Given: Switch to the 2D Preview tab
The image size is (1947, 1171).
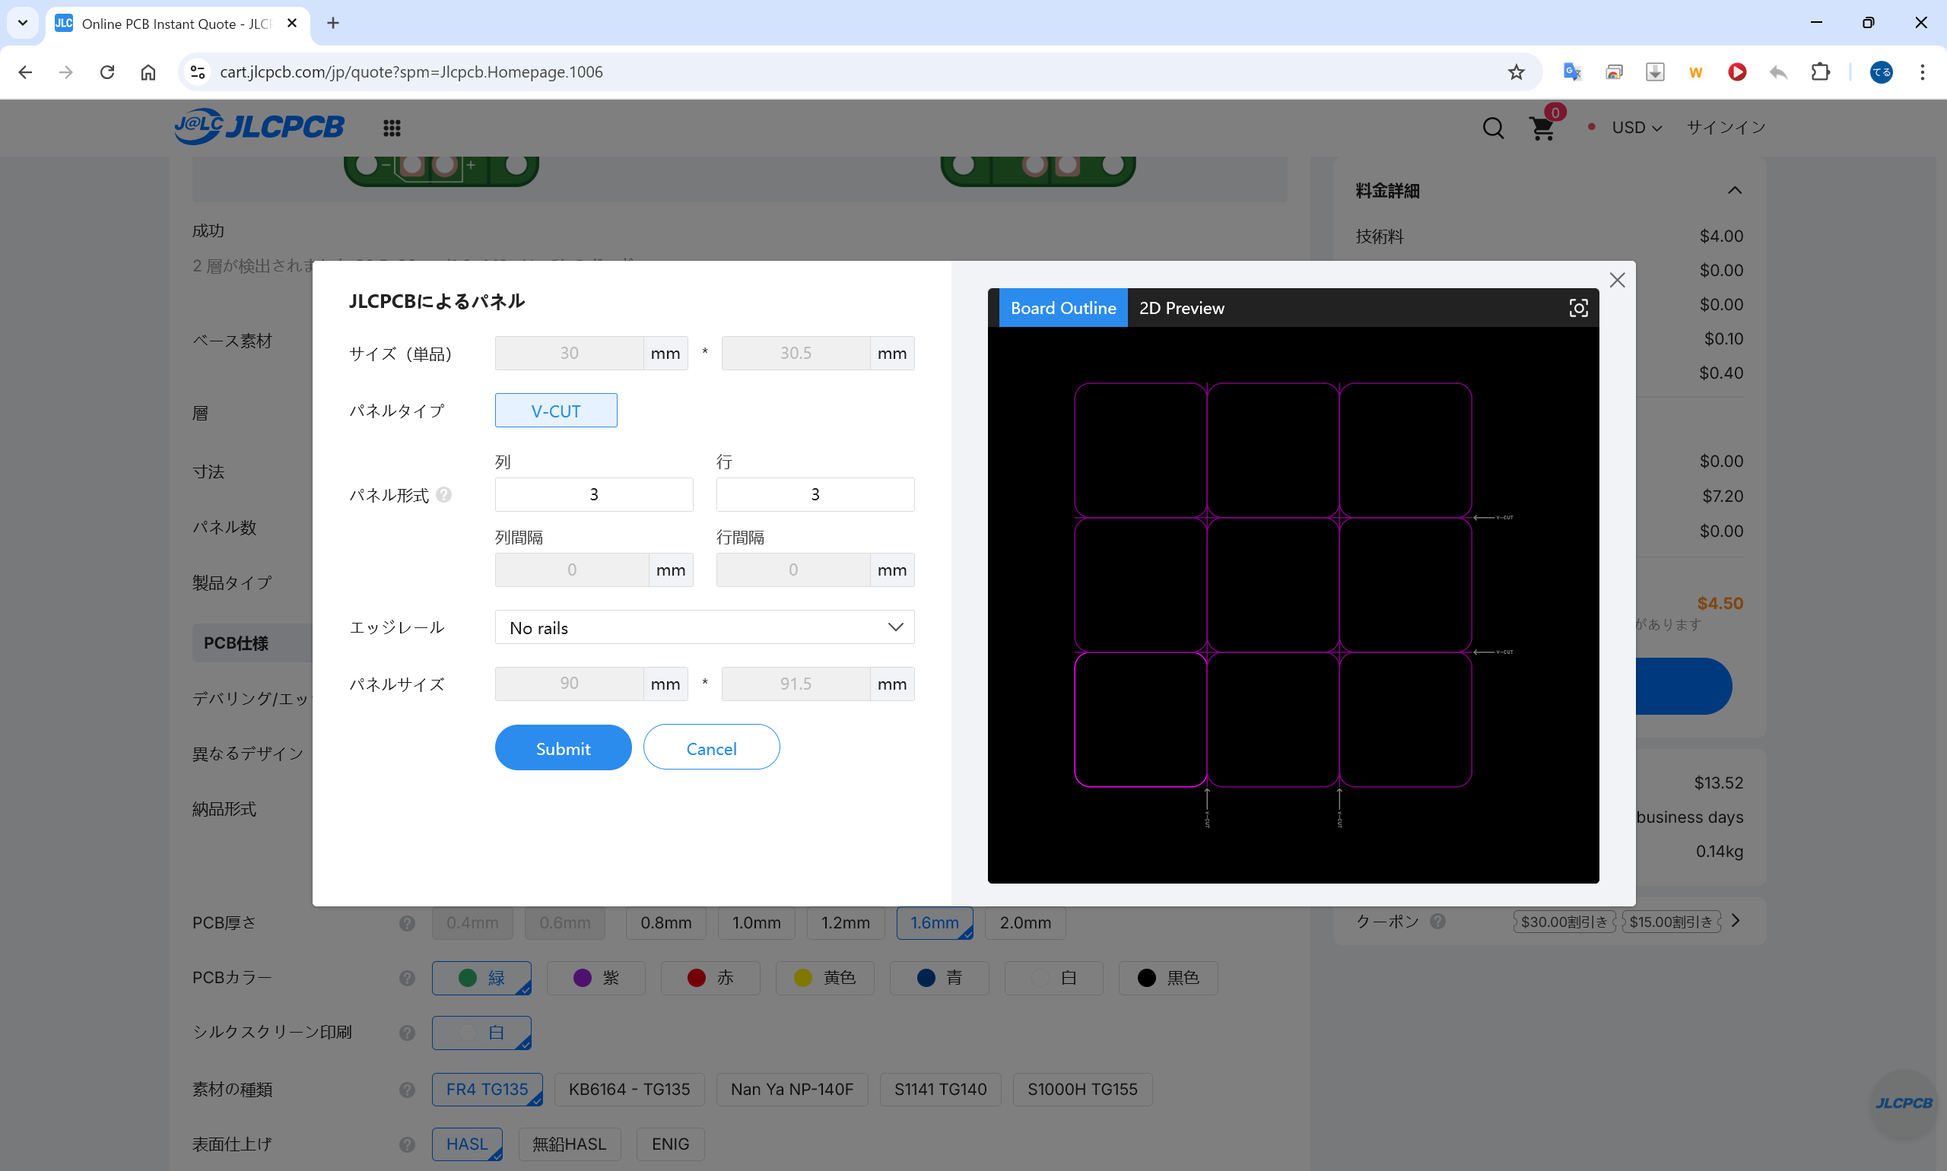Looking at the screenshot, I should tap(1180, 308).
